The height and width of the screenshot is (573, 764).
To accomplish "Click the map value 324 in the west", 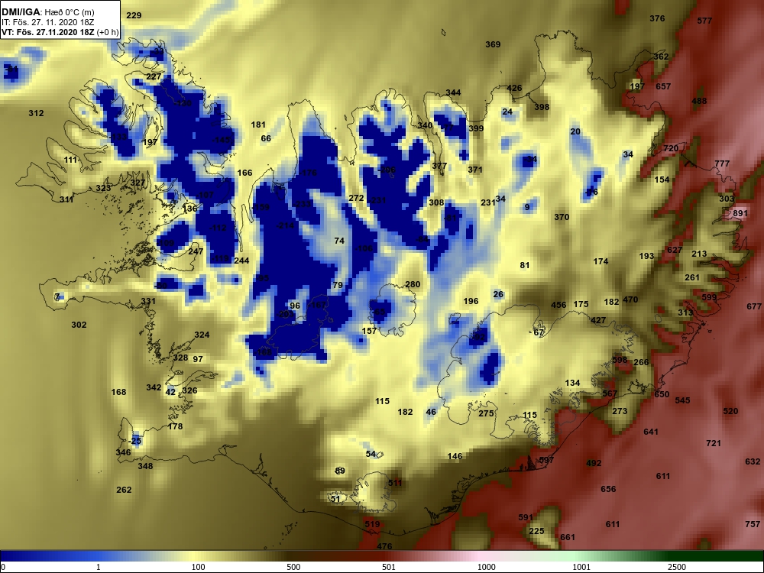I will (x=202, y=335).
